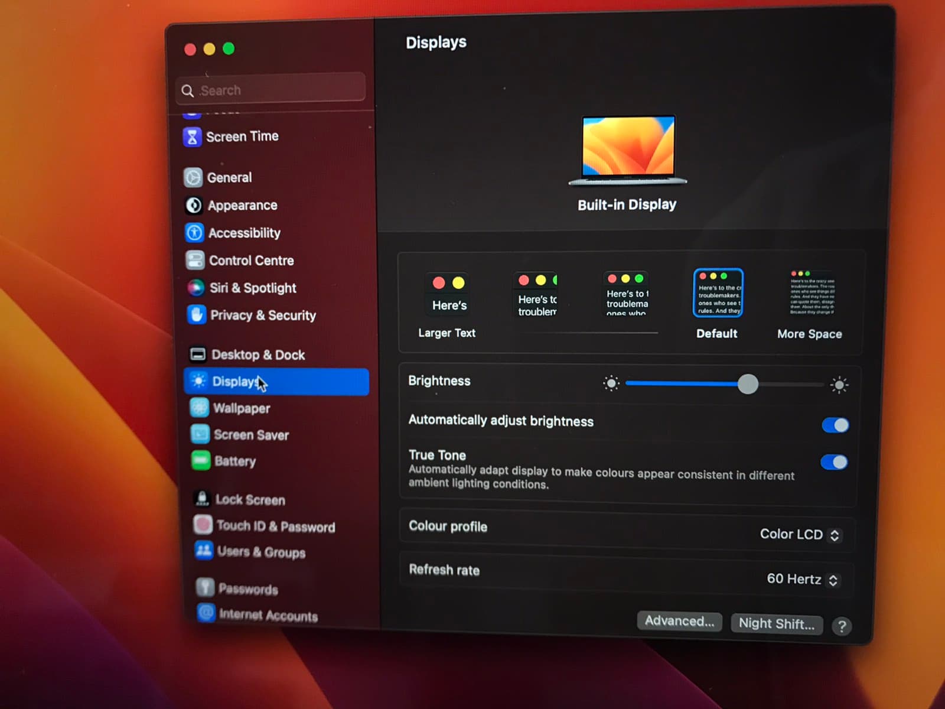The height and width of the screenshot is (709, 945).
Task: Click the high brightness sun icon
Action: [x=839, y=385]
